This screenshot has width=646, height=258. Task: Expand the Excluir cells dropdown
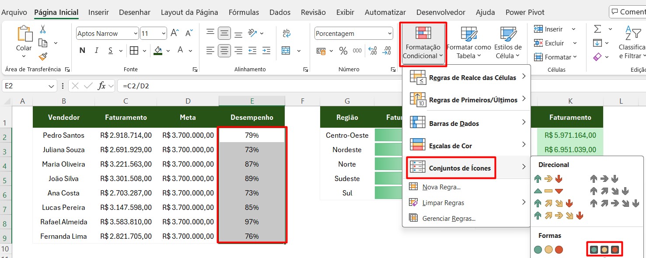575,43
